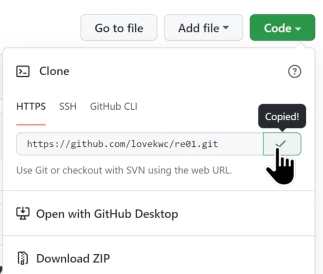Click the caret arrow on Add file

coord(225,29)
